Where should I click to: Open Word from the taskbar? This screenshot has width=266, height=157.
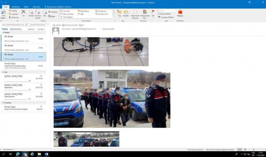(46, 154)
